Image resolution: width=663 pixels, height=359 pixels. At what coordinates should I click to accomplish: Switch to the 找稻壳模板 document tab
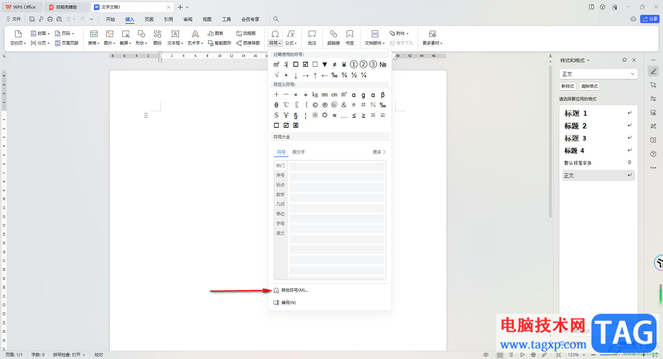tap(67, 7)
